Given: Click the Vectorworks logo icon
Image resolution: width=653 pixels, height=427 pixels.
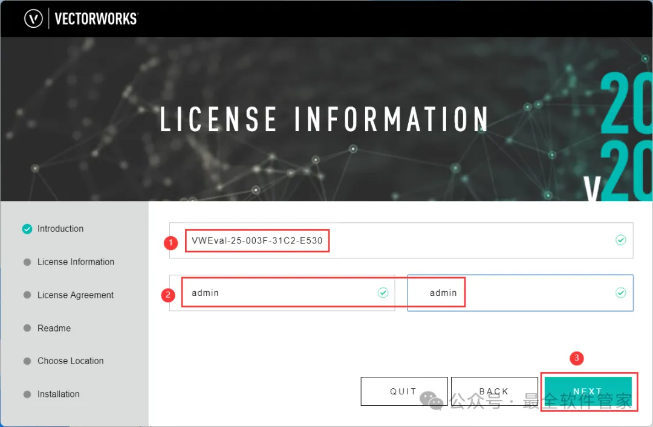Looking at the screenshot, I should pyautogui.click(x=33, y=19).
